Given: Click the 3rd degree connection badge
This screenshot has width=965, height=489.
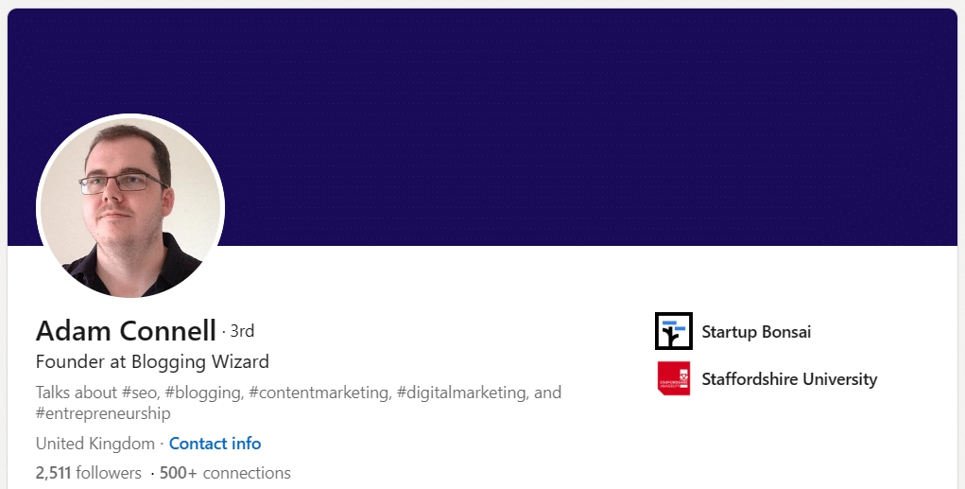Looking at the screenshot, I should point(242,331).
